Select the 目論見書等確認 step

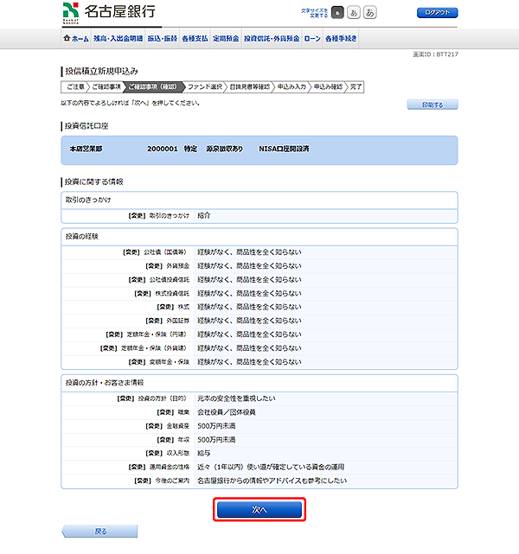point(250,87)
